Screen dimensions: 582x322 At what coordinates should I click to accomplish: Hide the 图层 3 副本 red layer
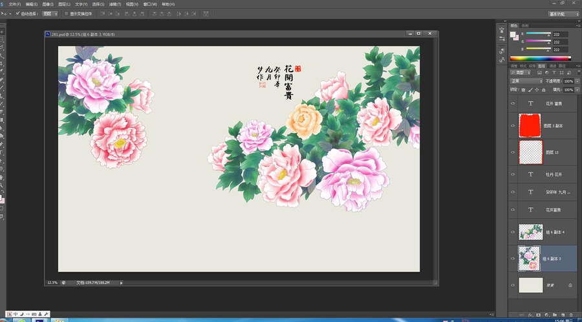(x=513, y=126)
